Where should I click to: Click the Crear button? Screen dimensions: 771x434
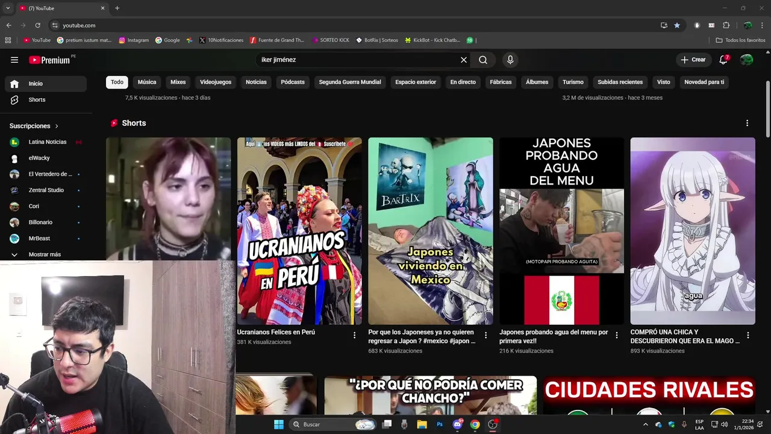coord(693,60)
